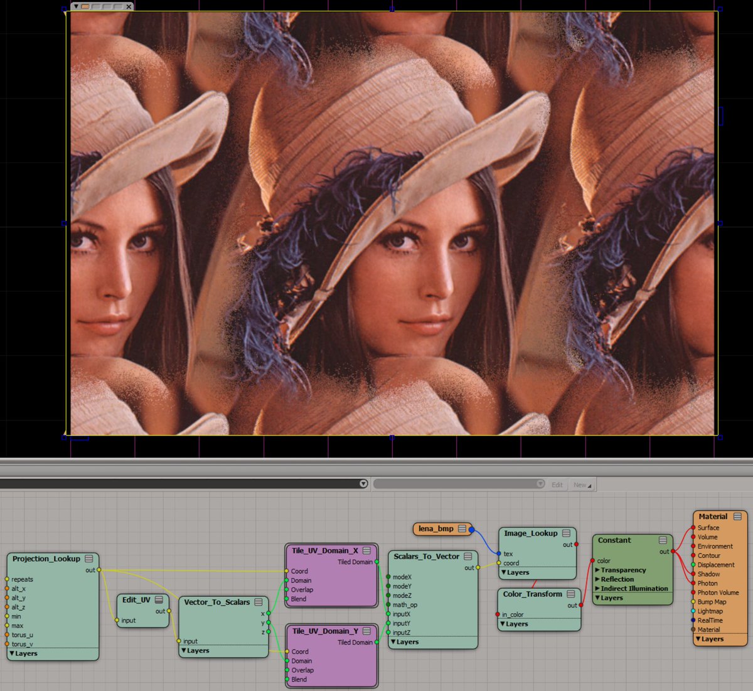753x691 pixels.
Task: Click the torus_u port on Projection_Lookup
Action: pyautogui.click(x=7, y=635)
